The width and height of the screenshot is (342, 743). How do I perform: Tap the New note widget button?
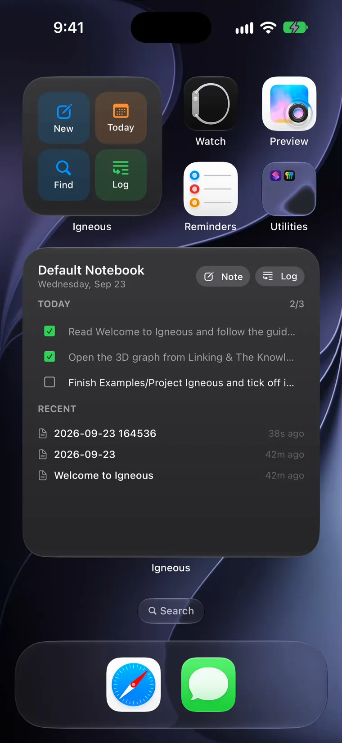[x=63, y=118]
